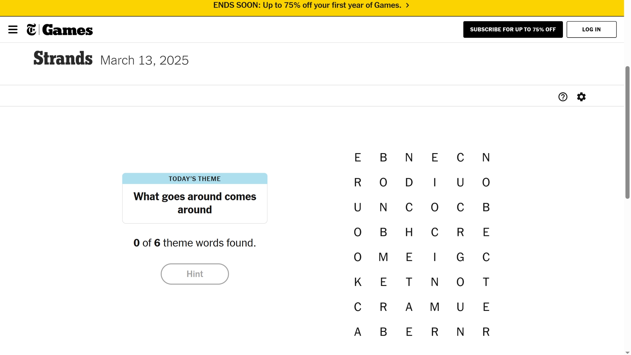The image size is (631, 355).
Task: Select the letter M next to letter U
Action: pyautogui.click(x=434, y=307)
